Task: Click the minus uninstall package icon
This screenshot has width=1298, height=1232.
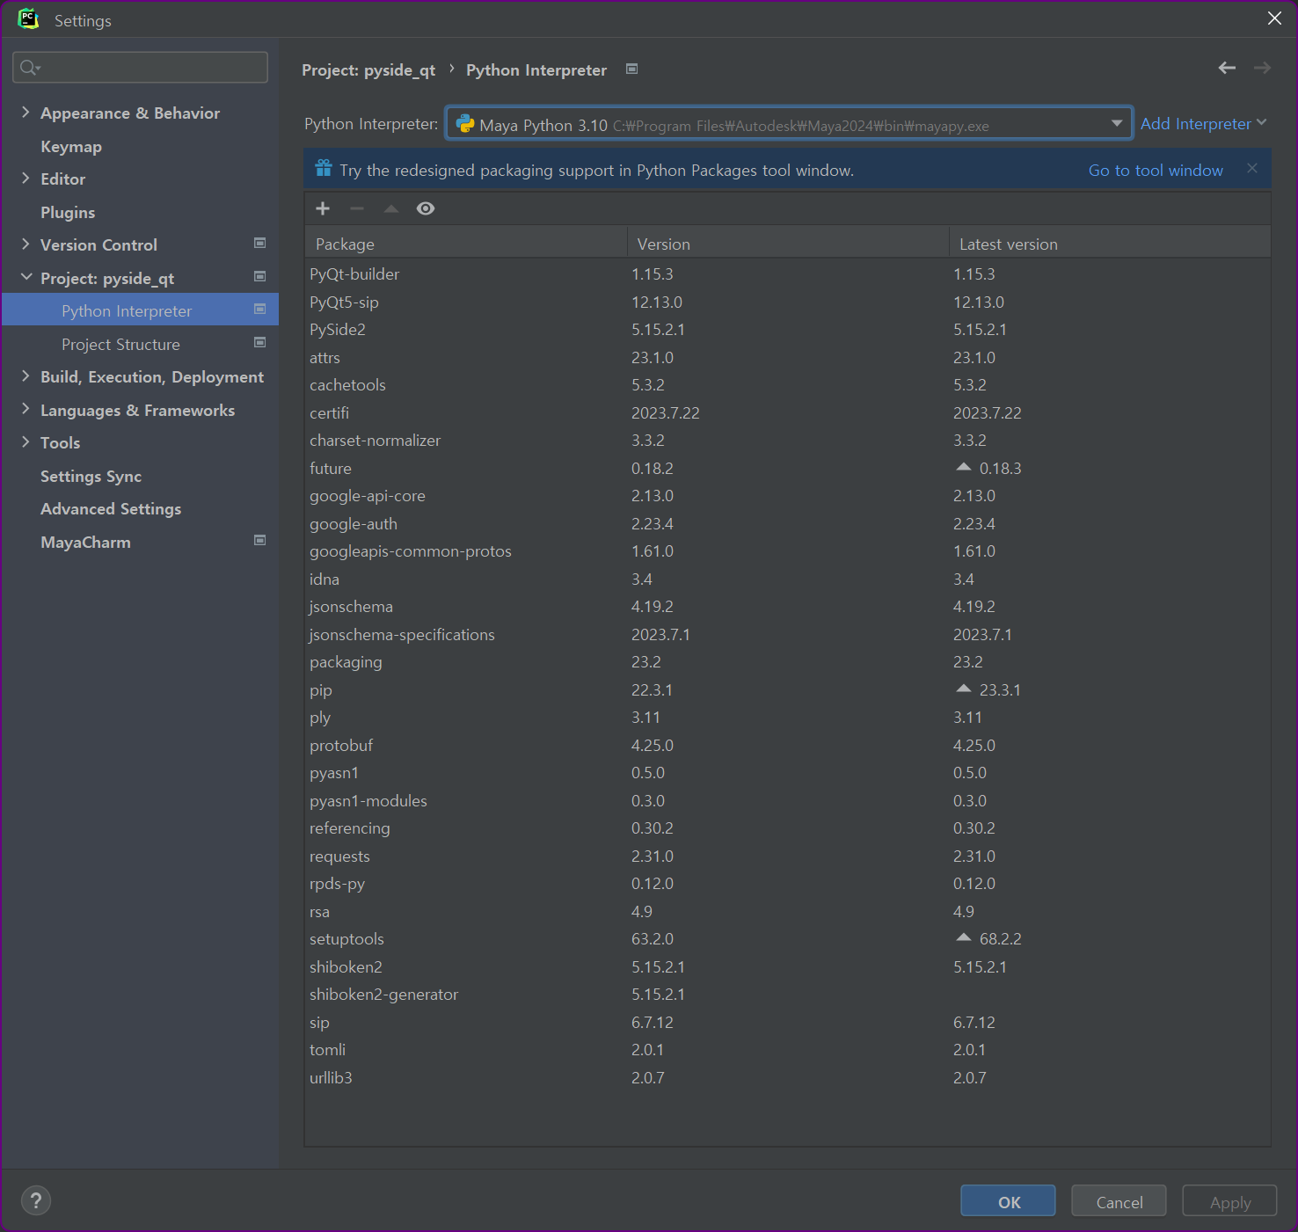Action: 357,208
